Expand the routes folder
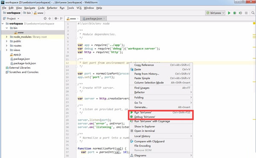Image resolution: width=256 pixels, height=158 pixels. [7, 46]
